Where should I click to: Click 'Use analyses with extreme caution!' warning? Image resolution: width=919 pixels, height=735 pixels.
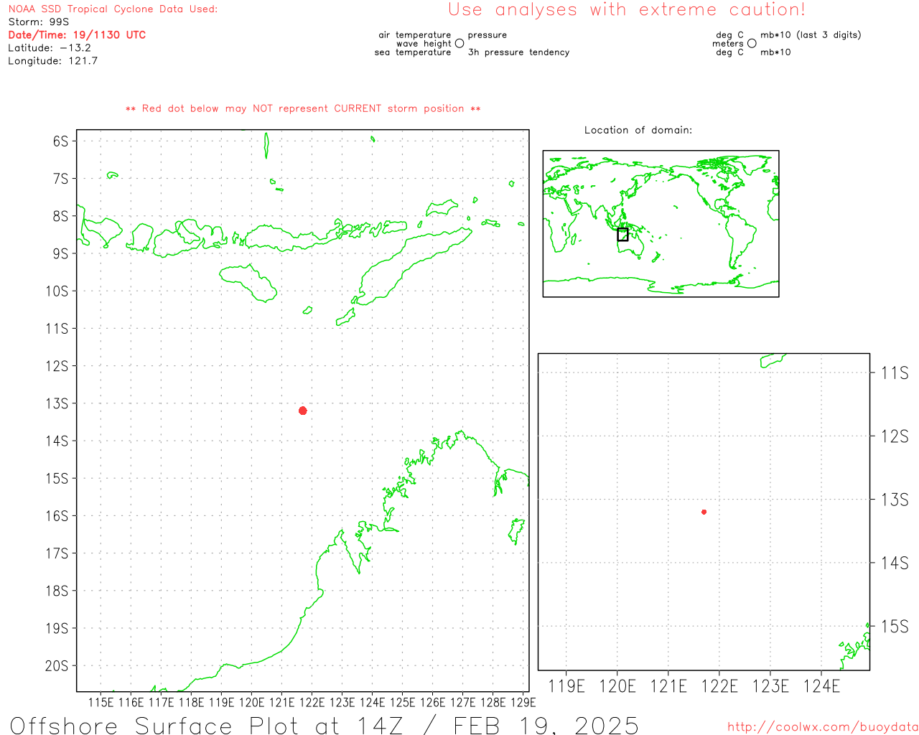click(627, 10)
